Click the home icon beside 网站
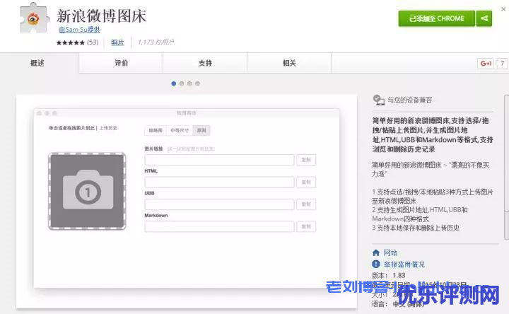Screen dimensions: 509x314 [x=376, y=252]
